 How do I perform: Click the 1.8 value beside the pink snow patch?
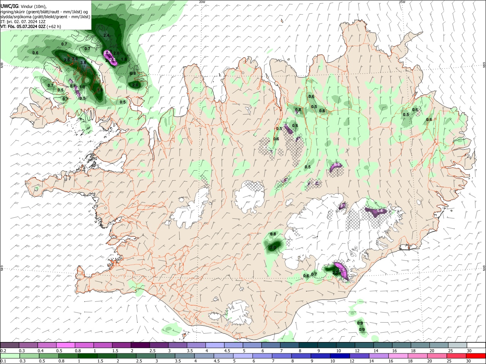[124, 60]
